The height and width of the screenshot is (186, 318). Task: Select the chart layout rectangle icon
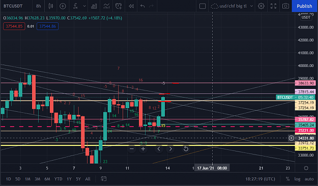coord(203,6)
